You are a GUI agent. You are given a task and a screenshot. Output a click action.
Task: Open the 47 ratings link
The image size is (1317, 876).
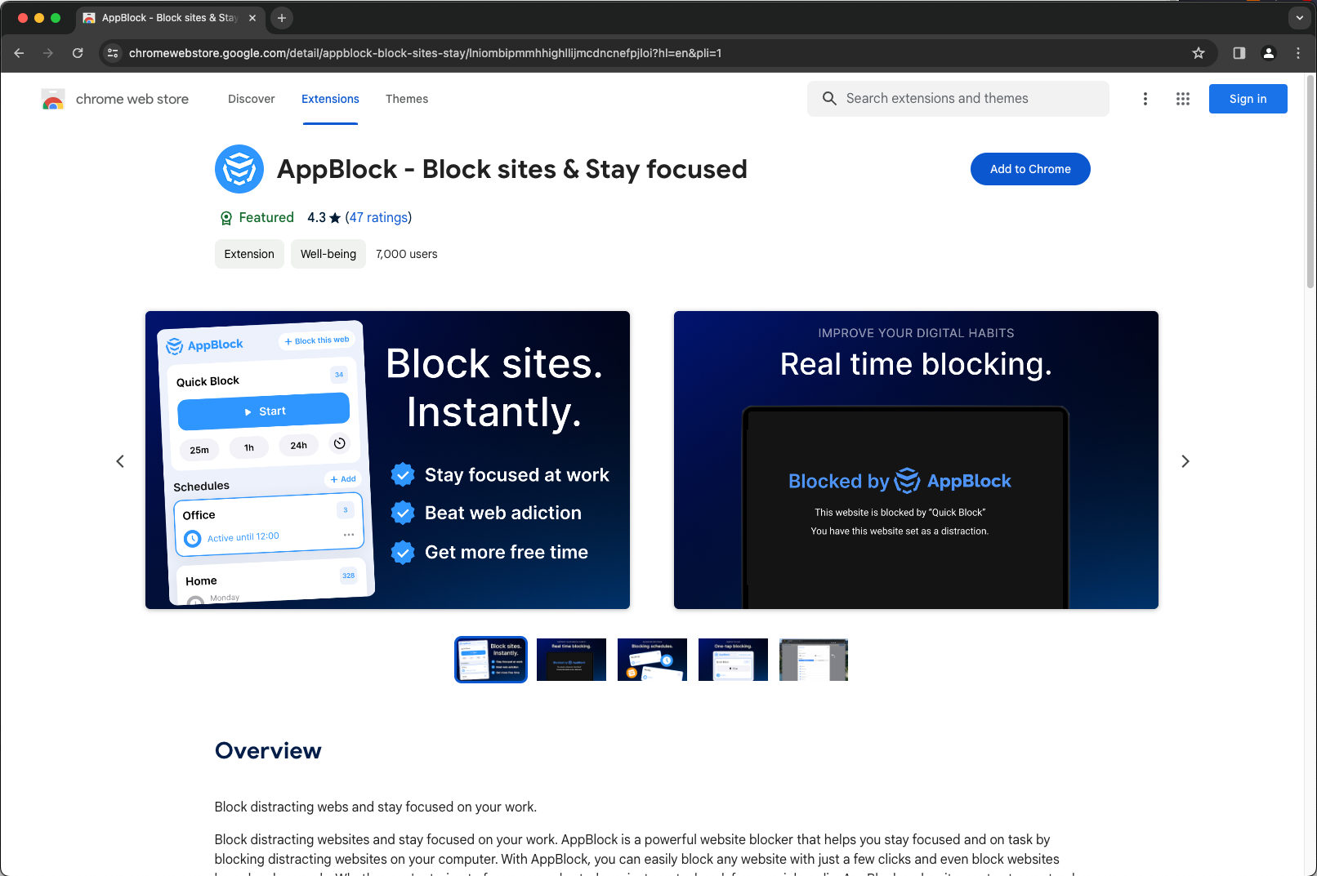click(x=377, y=217)
